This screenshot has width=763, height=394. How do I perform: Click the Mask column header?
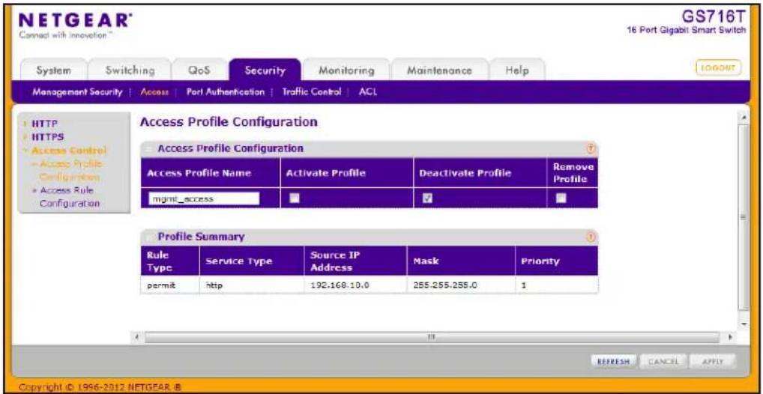(x=461, y=261)
